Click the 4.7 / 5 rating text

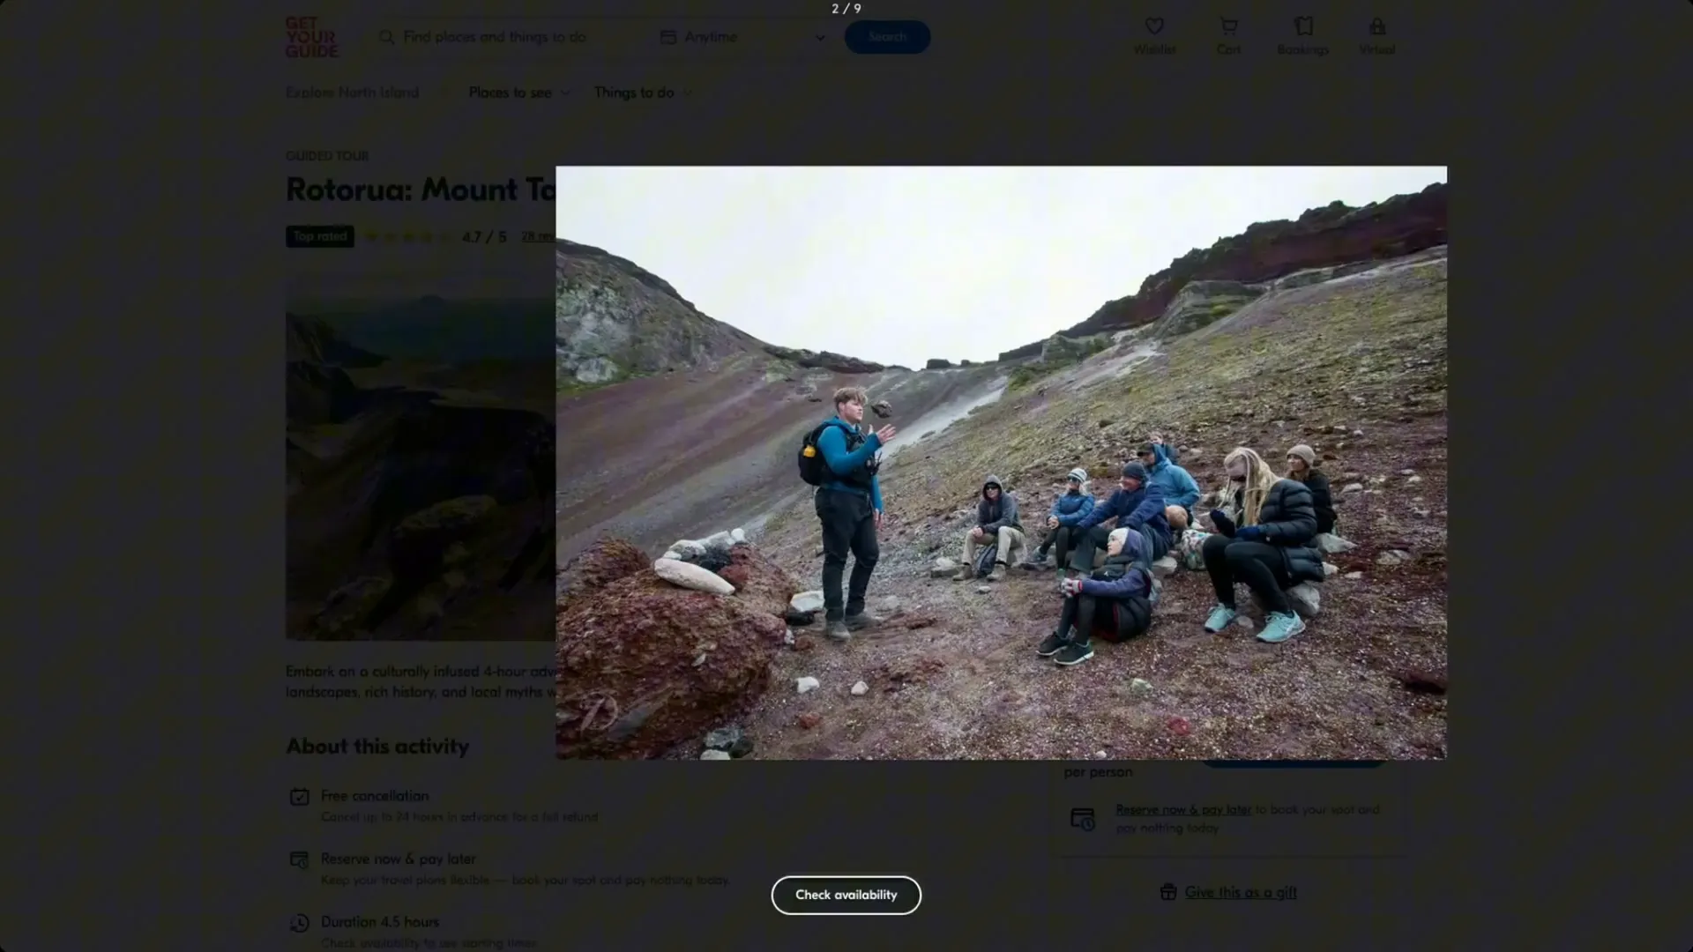click(484, 237)
